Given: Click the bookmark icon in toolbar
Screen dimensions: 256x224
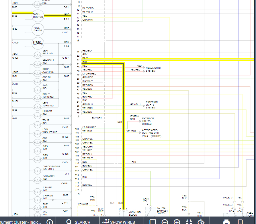Looking at the screenshot, I should pyautogui.click(x=240, y=222).
